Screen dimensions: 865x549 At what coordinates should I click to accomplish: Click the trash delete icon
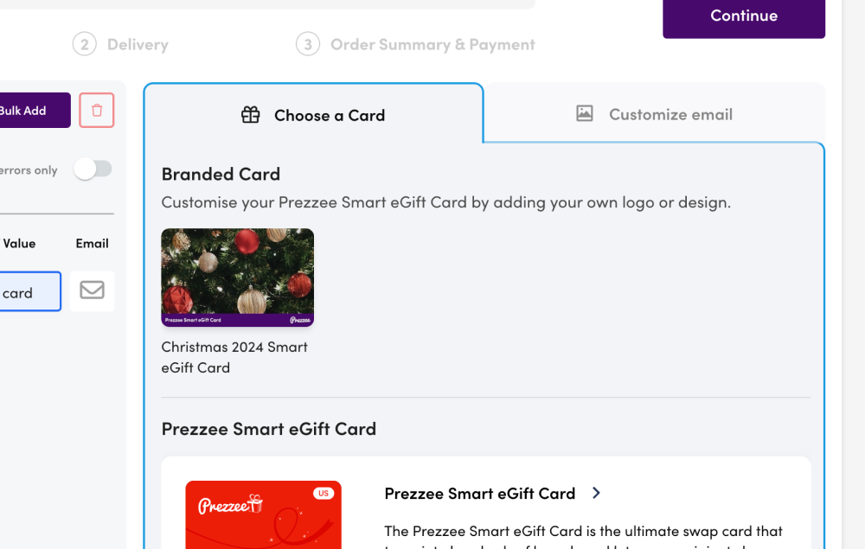(x=96, y=110)
